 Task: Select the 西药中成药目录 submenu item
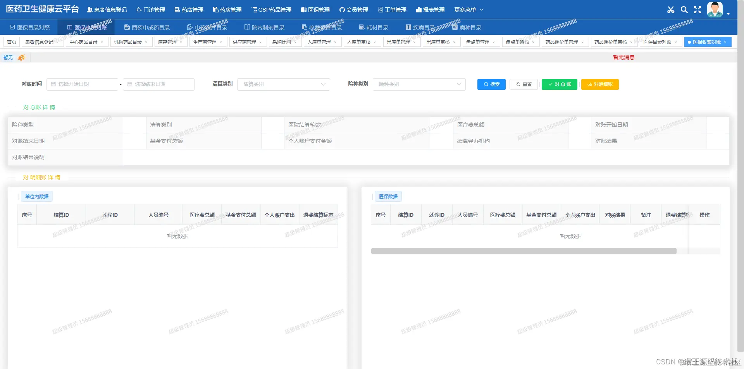[x=147, y=27]
